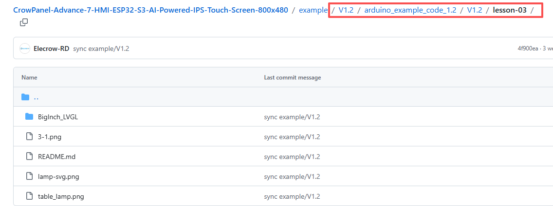Open the arduino_example_code_1.2 breadcrumb link

tap(410, 10)
